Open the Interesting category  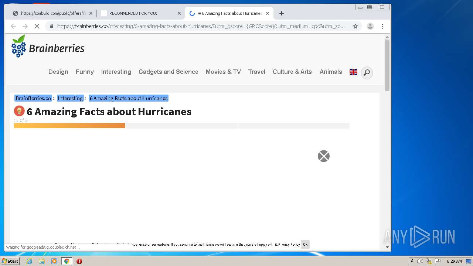116,72
